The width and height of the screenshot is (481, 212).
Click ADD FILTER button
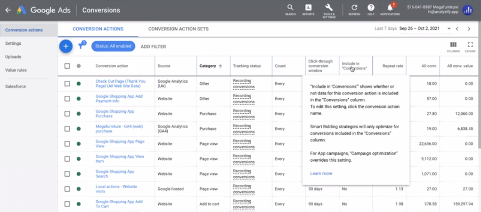[154, 47]
